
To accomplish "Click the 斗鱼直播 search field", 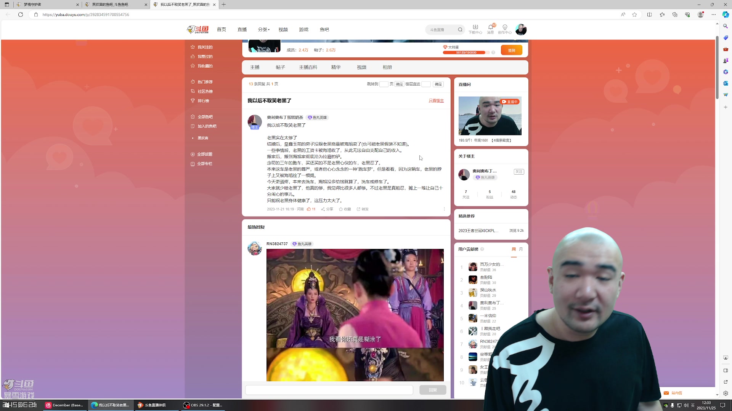I will (441, 29).
